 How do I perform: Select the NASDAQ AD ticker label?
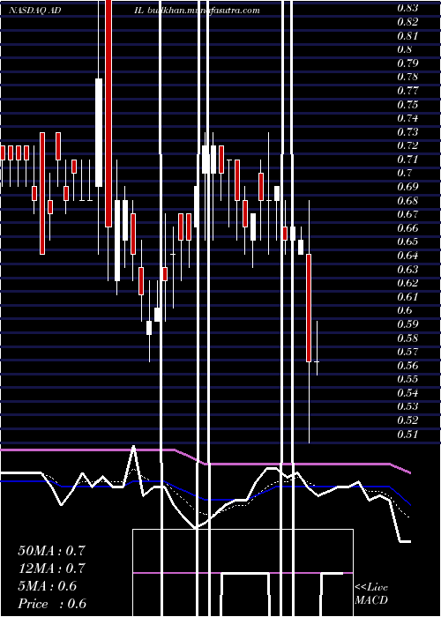click(x=34, y=11)
